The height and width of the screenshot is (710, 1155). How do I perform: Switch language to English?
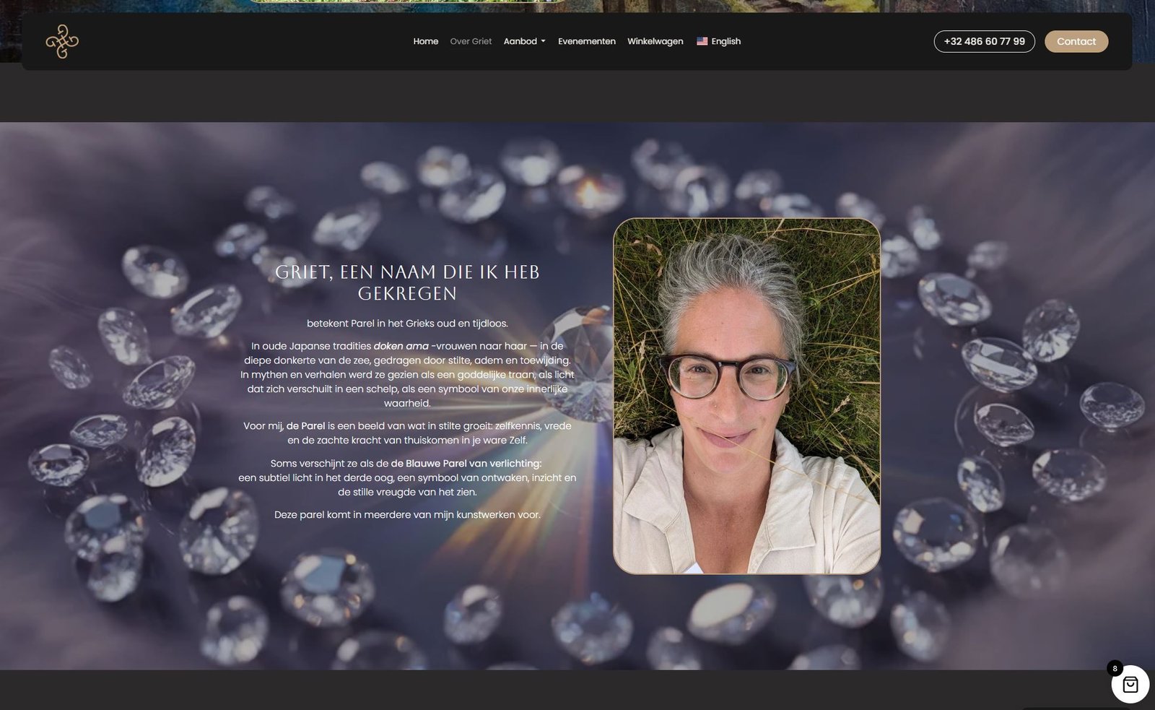tap(725, 41)
